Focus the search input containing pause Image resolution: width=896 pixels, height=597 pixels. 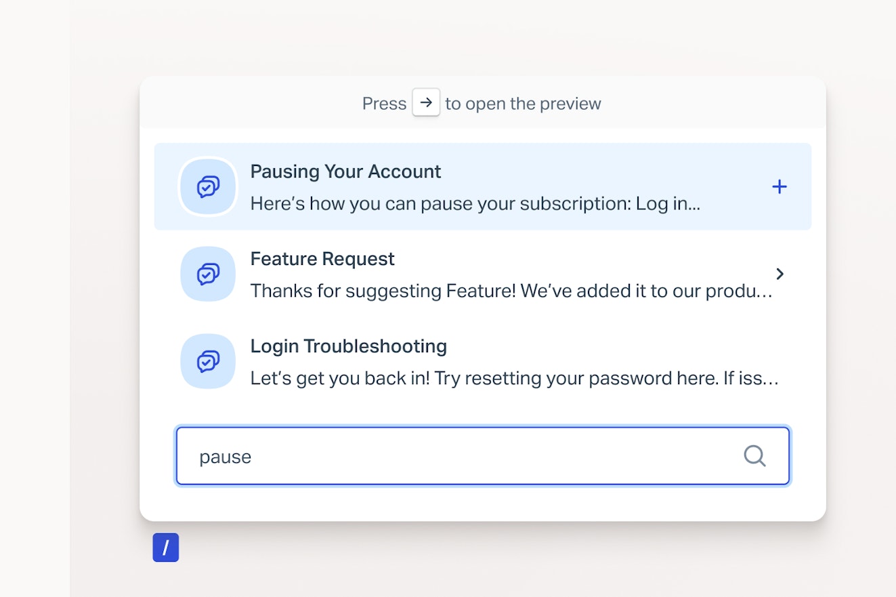(x=406, y=456)
